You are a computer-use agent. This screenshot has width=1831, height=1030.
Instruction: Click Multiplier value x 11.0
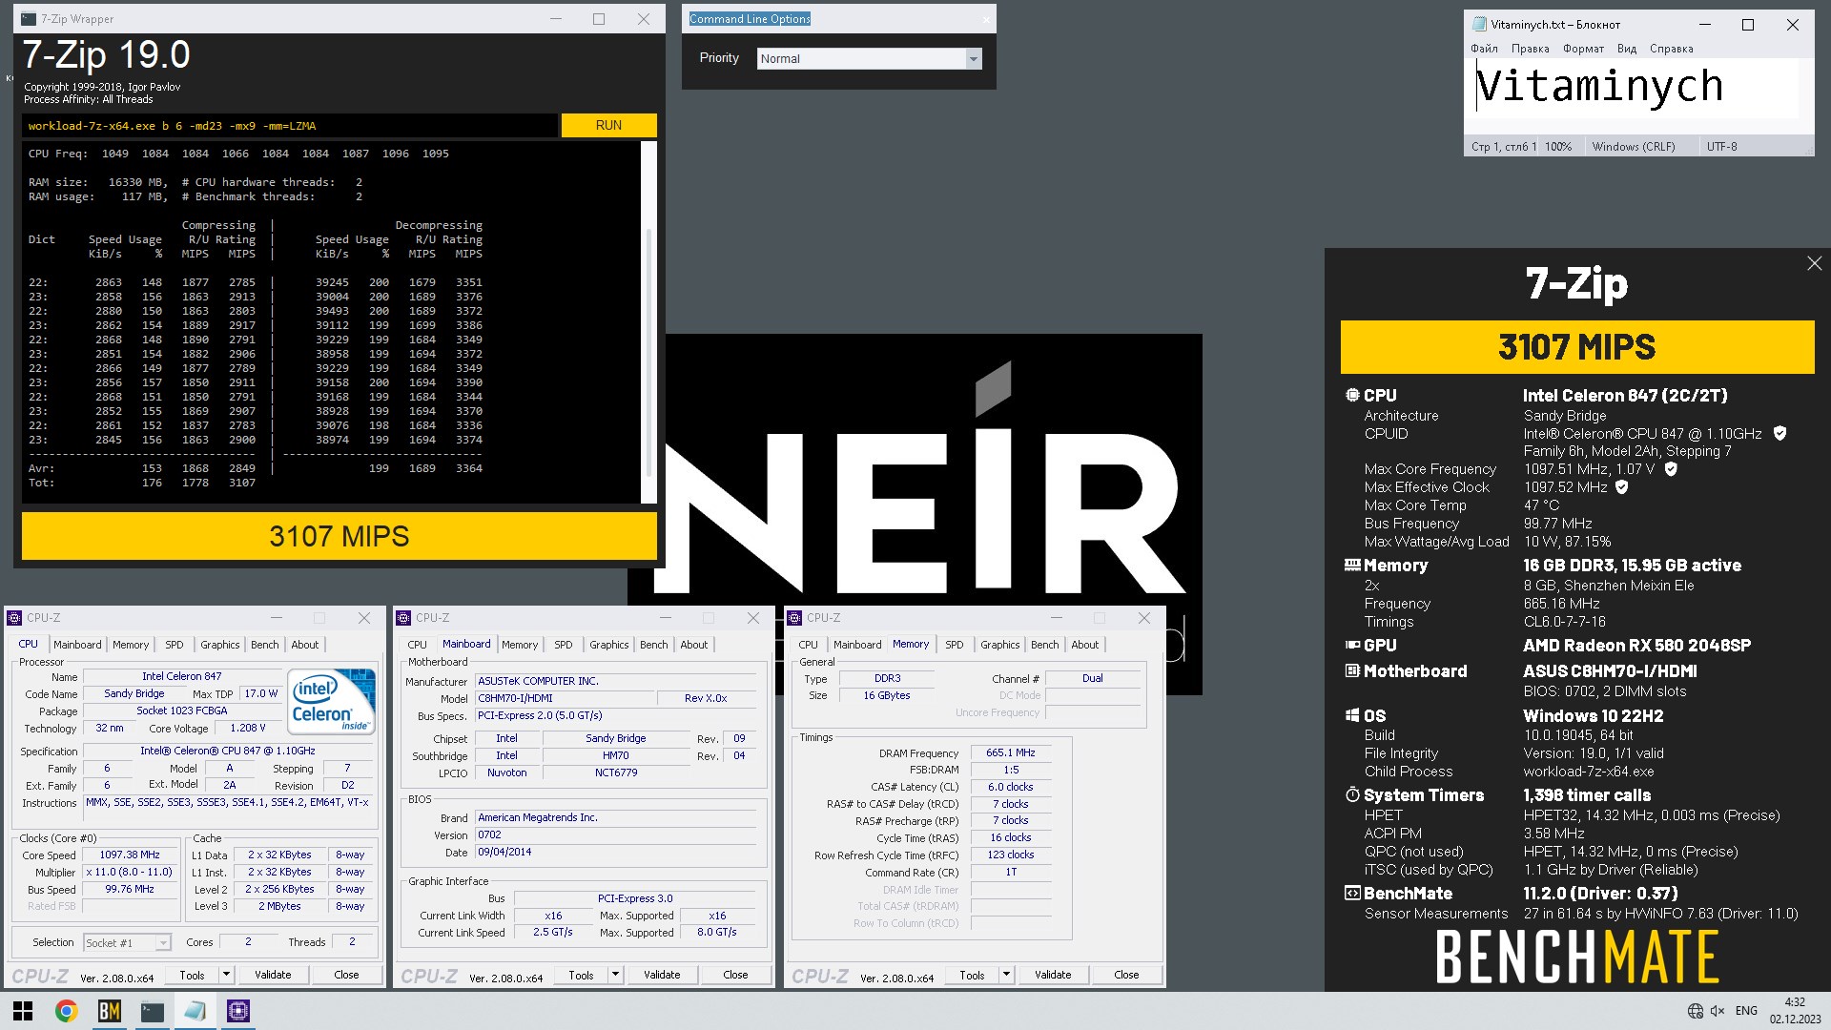pyautogui.click(x=129, y=872)
